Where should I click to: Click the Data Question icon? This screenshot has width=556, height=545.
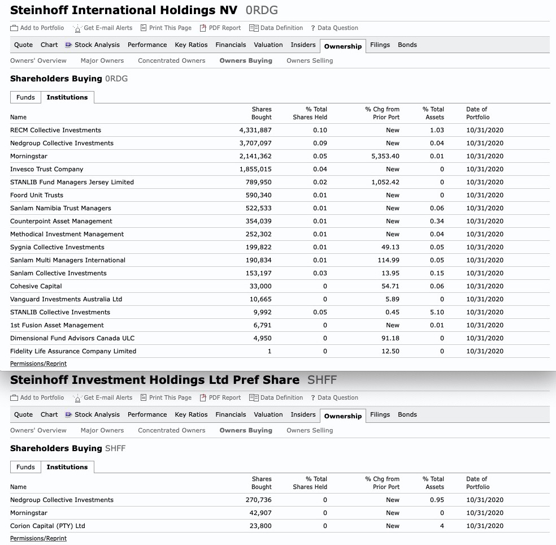tap(312, 28)
